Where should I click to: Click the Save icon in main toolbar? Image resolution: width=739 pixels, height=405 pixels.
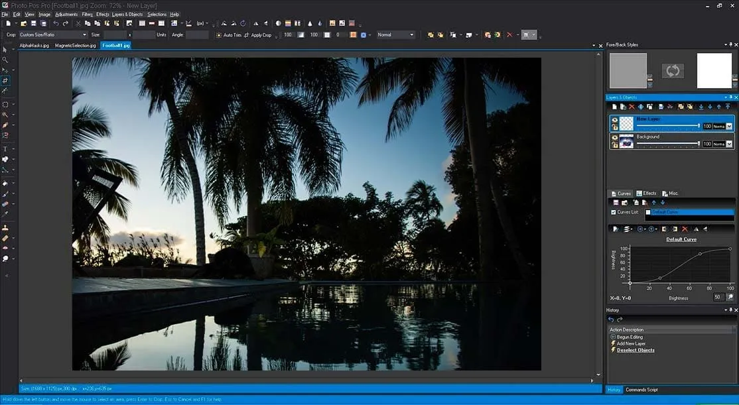tap(33, 23)
